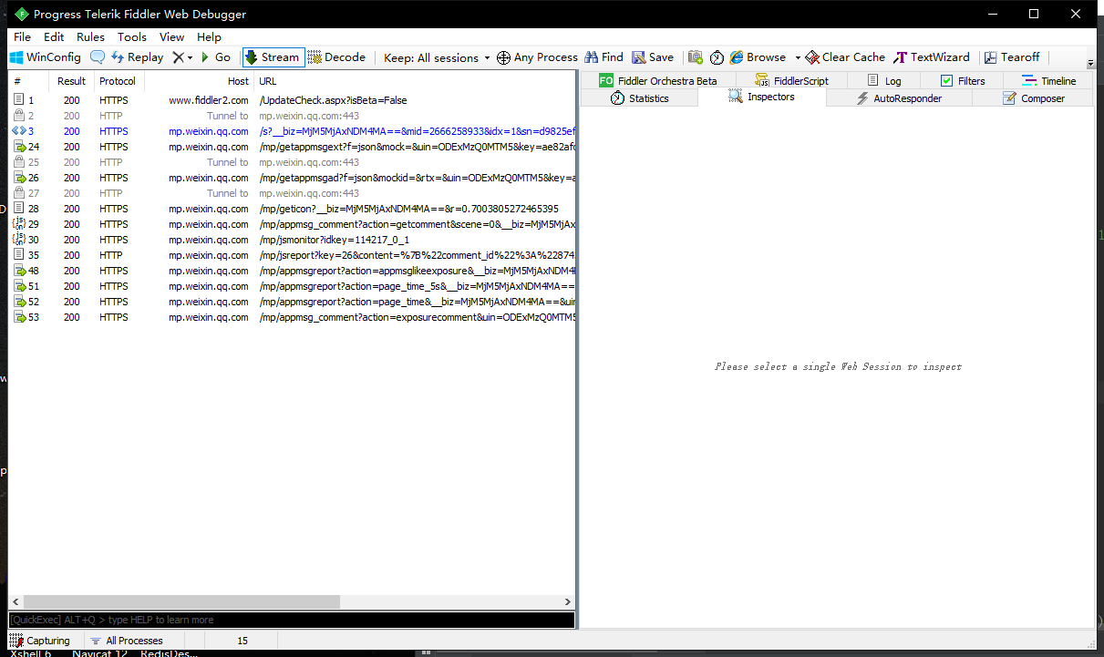
Task: Switch to the Composer tab
Action: click(1033, 98)
